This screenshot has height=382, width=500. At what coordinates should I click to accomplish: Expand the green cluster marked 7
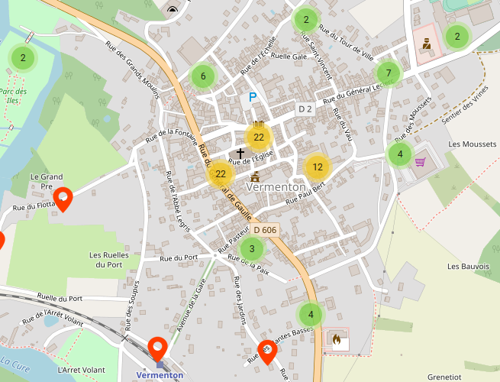pyautogui.click(x=388, y=73)
